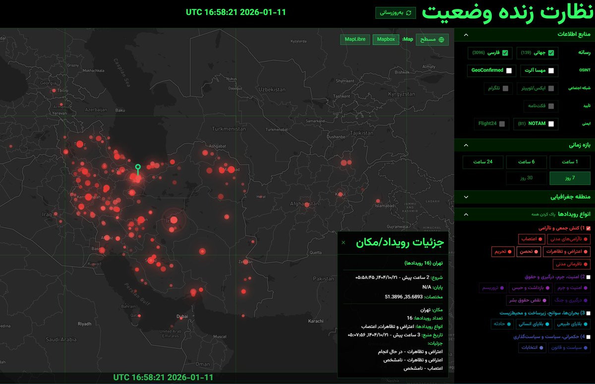Click the large pulsing red marker in central Iran

click(x=174, y=220)
